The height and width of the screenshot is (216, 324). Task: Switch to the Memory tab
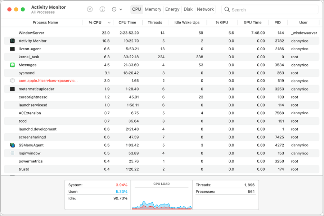coord(153,9)
